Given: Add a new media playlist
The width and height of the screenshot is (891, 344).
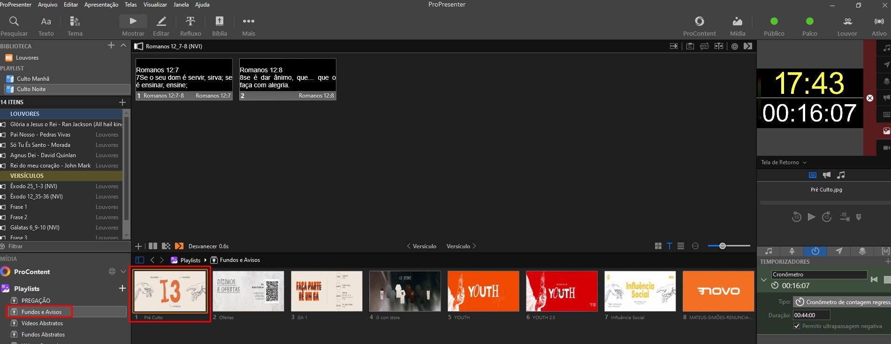Looking at the screenshot, I should pos(122,288).
